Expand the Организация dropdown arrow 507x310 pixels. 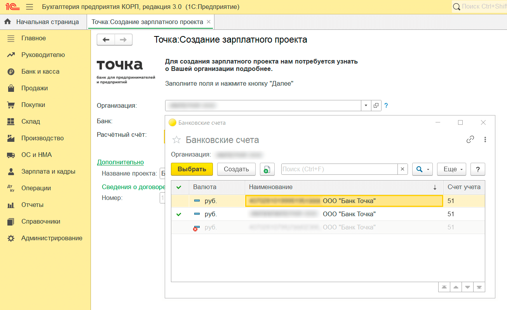366,105
